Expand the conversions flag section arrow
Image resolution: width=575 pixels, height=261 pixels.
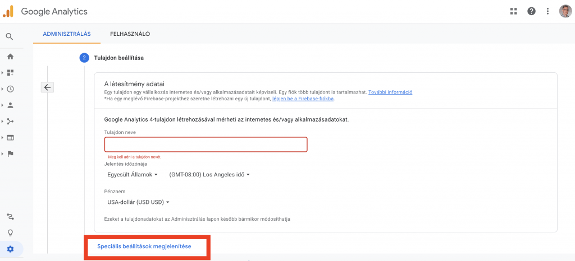click(3, 154)
